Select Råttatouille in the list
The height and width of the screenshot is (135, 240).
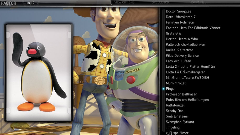(x=175, y=105)
